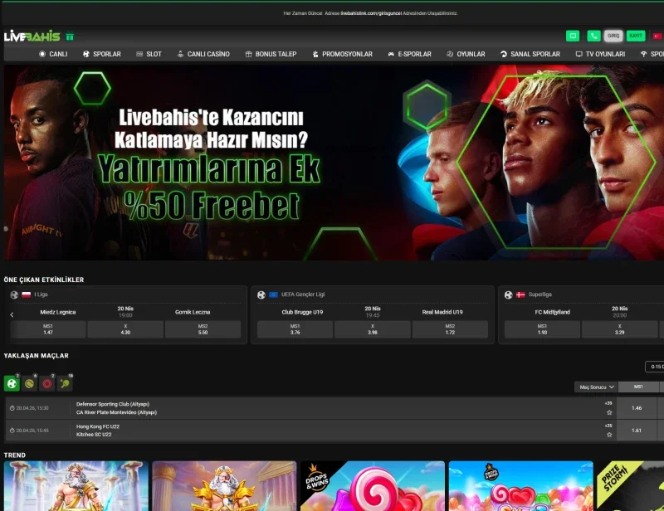664x511 pixels.
Task: Favorite the Defensor Sporting Club match star
Action: 609,412
